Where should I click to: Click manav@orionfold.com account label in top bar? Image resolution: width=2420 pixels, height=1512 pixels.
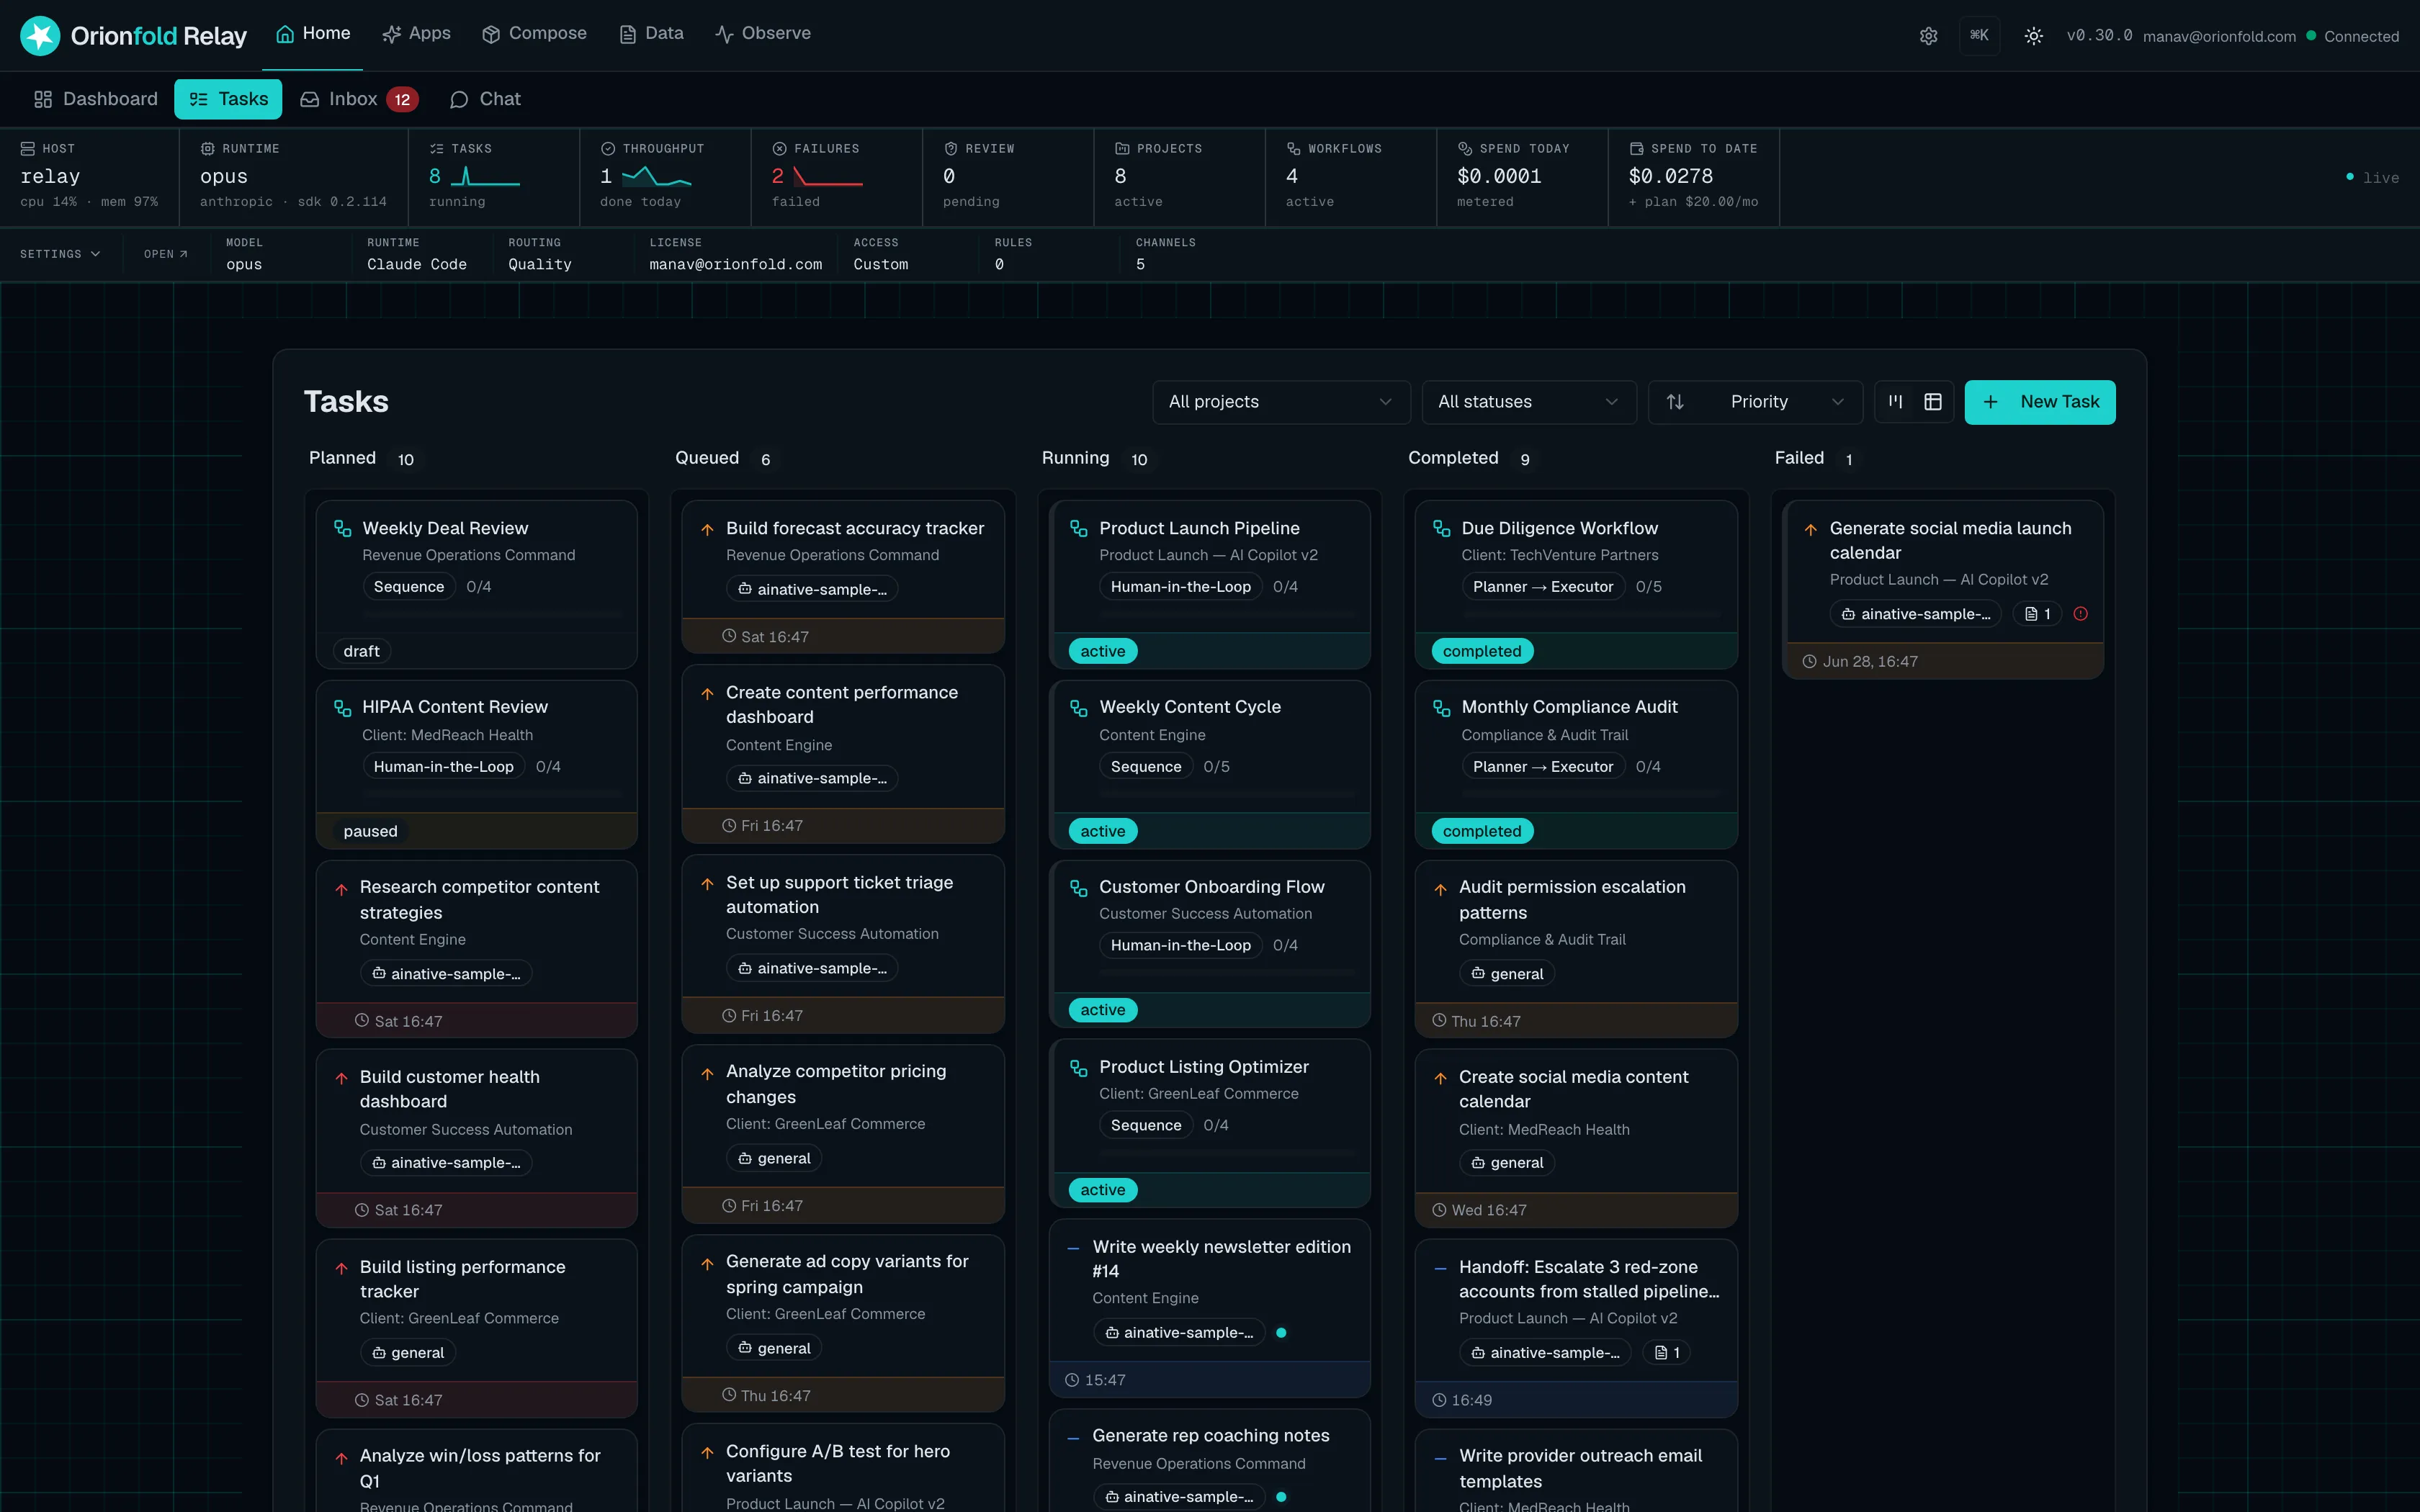tap(2219, 36)
